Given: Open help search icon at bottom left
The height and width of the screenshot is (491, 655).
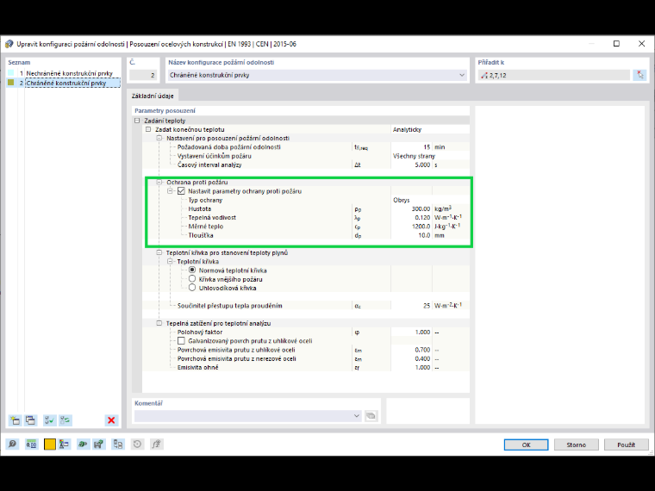Looking at the screenshot, I should pos(13,444).
